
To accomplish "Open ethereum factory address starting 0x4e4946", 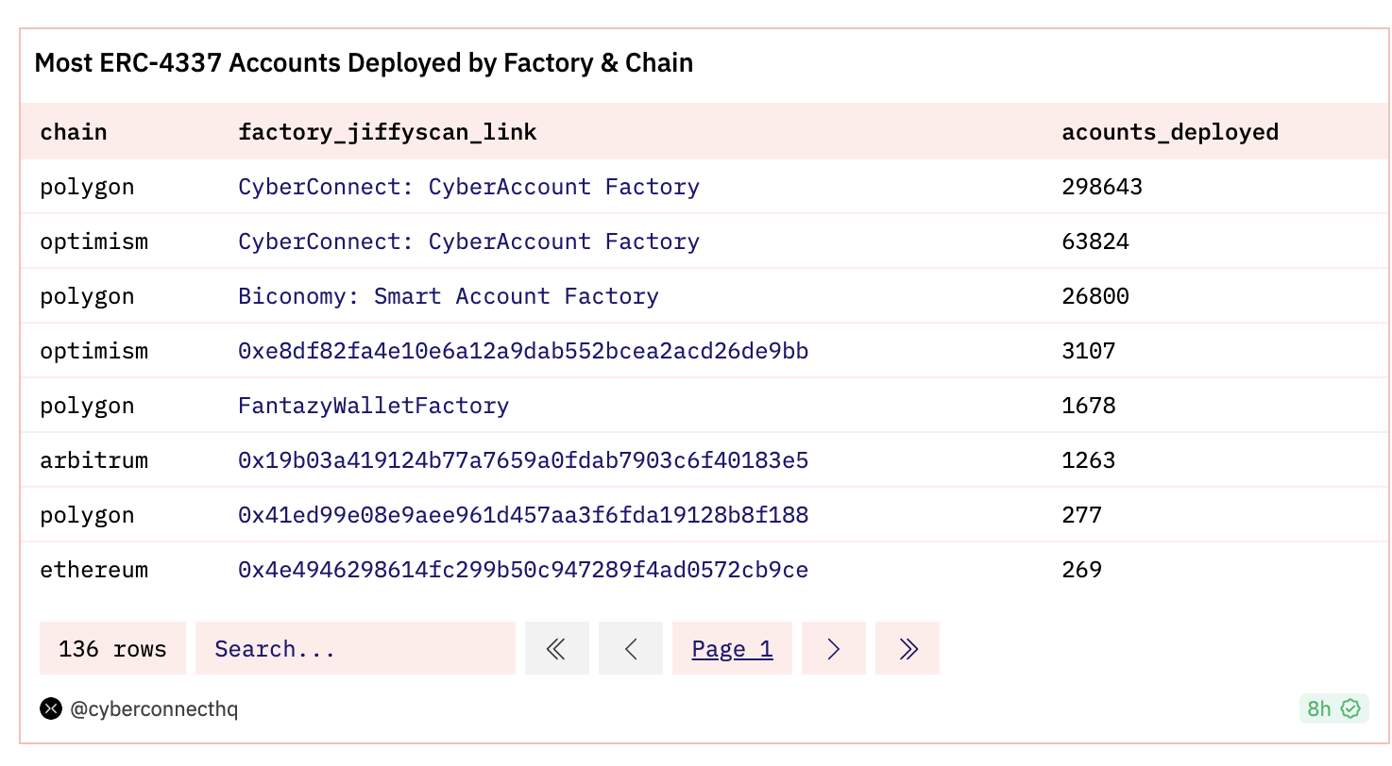I will (523, 570).
